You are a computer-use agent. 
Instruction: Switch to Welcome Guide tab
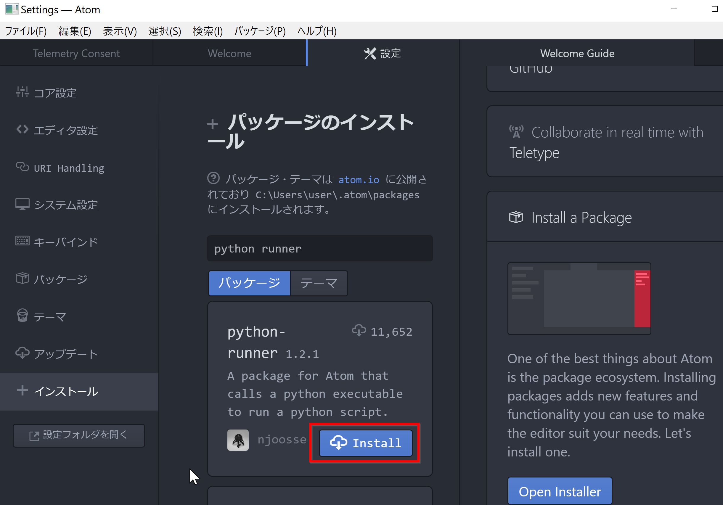pyautogui.click(x=577, y=54)
